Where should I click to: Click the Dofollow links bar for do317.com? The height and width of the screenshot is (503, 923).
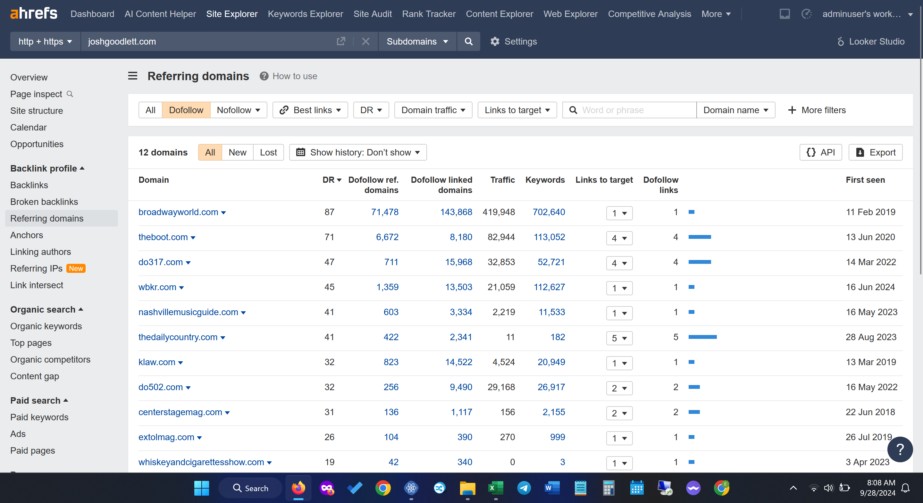700,262
